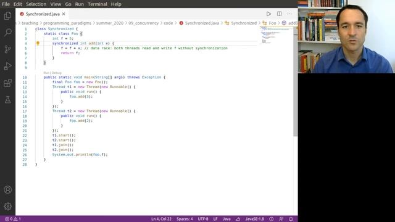Click JavaSE-1.8 runtime in status bar
The width and height of the screenshot is (395, 222).
pos(255,219)
